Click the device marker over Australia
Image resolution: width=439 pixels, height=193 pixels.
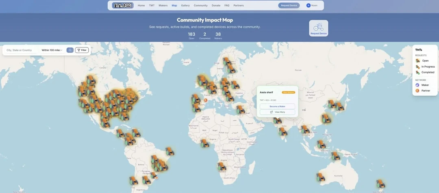pyautogui.click(x=321, y=177)
